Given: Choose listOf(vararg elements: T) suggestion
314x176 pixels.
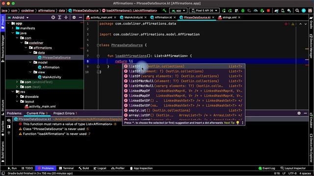Looking at the screenshot, I should tap(183, 76).
